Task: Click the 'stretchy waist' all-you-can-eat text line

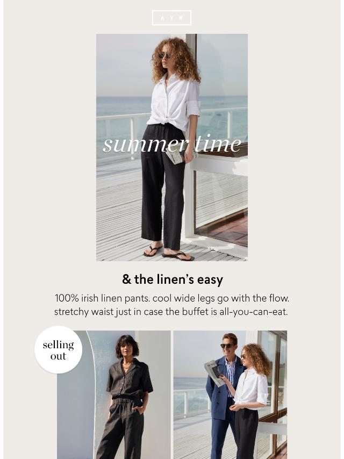Action: pyautogui.click(x=171, y=312)
